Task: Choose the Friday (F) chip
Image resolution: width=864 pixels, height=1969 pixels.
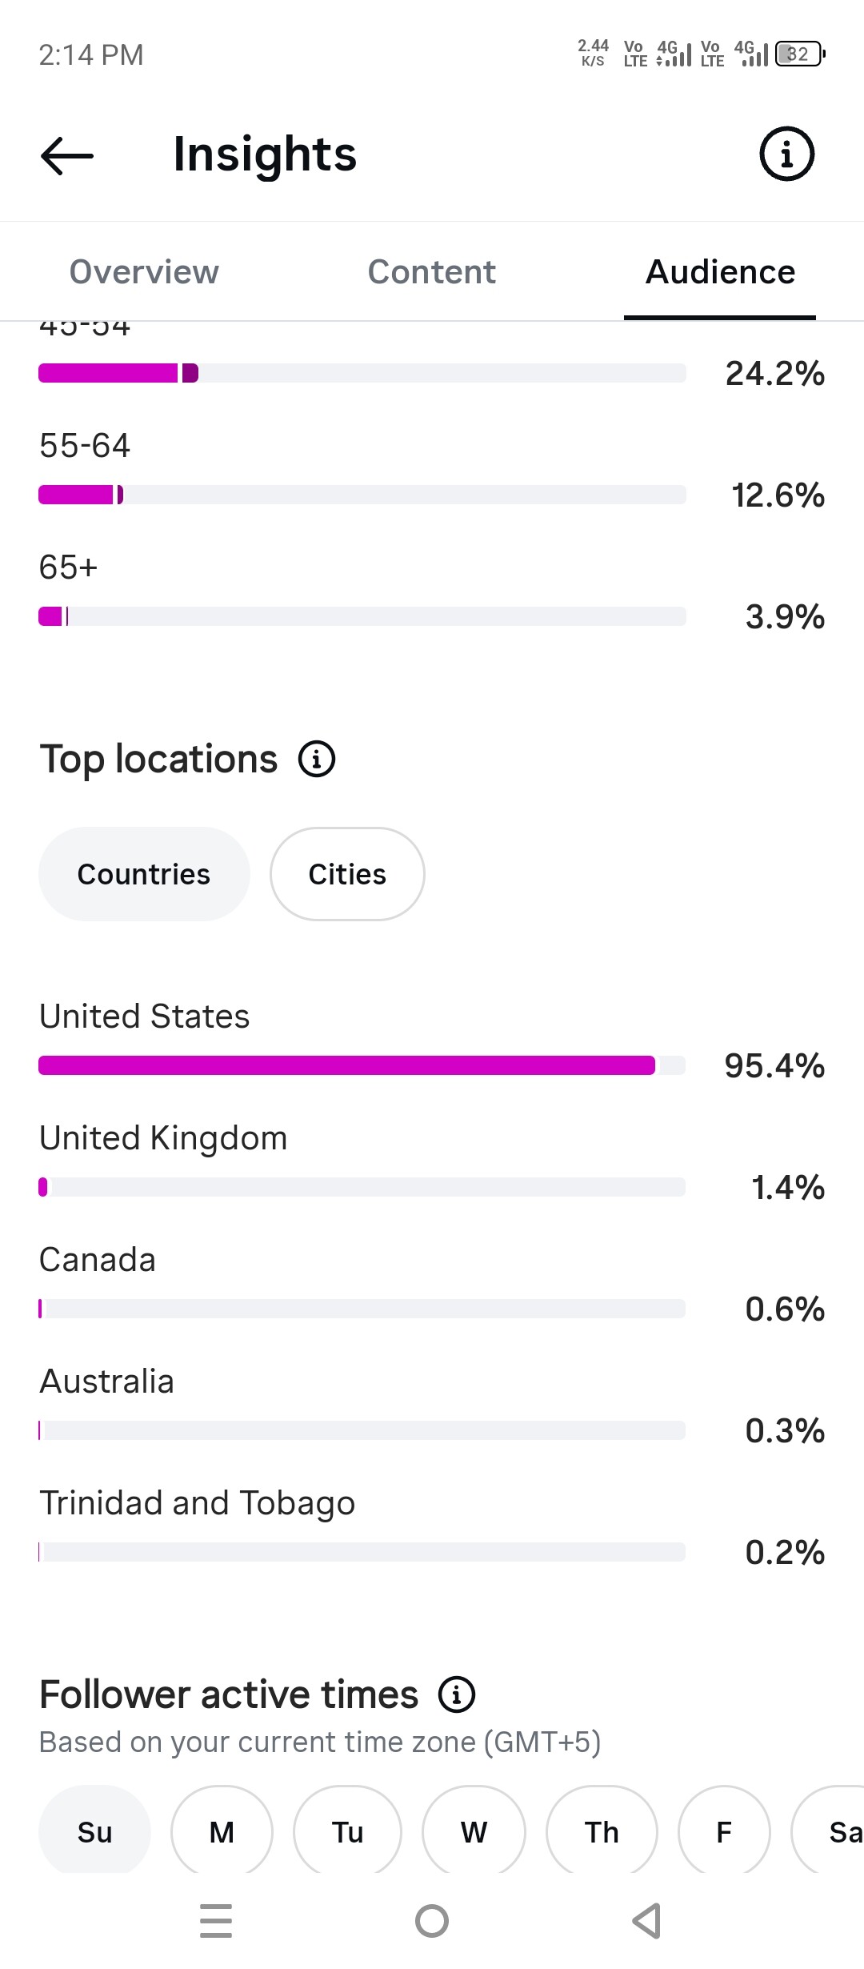Action: (x=724, y=1831)
